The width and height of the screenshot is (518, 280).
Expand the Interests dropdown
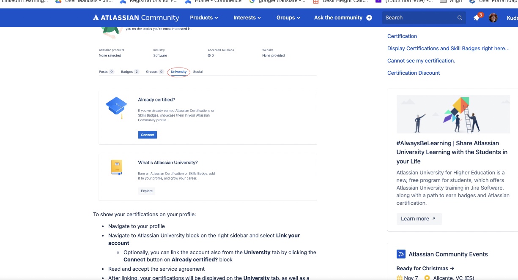coord(247,18)
